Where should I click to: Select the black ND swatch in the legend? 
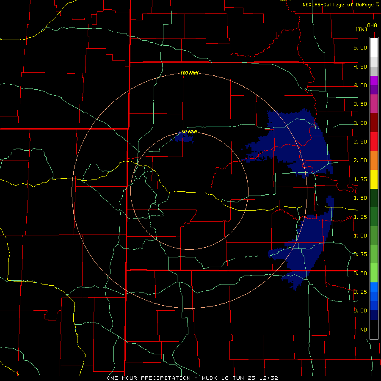374,330
